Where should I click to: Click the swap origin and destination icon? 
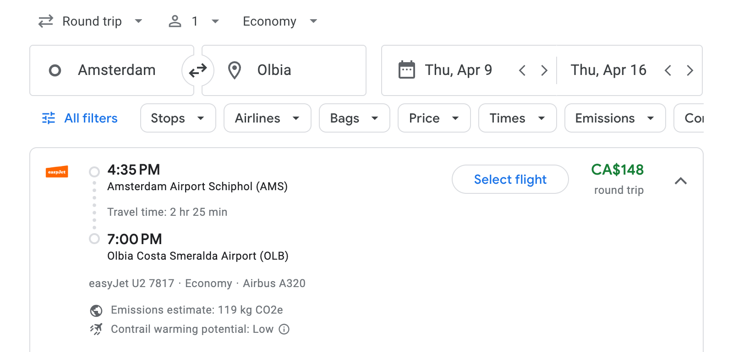click(197, 70)
